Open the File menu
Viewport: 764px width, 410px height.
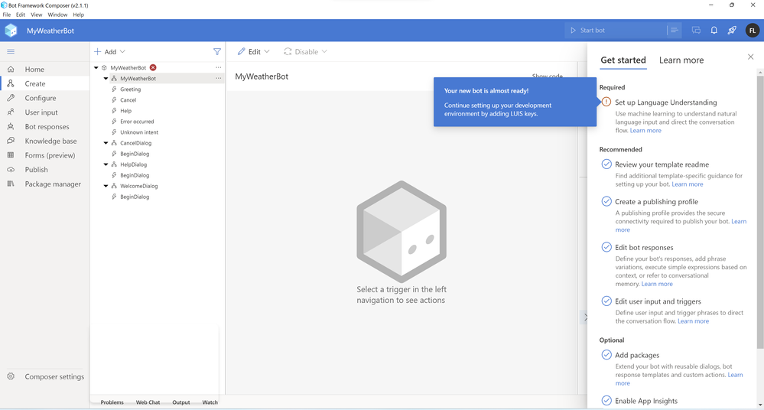[6, 15]
